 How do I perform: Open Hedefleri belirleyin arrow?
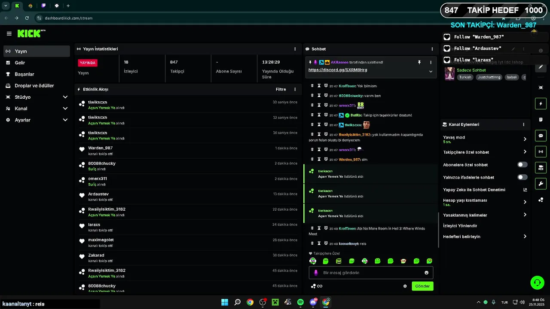525,236
